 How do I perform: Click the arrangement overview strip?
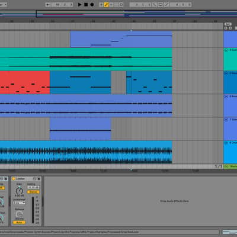tap(118, 14)
